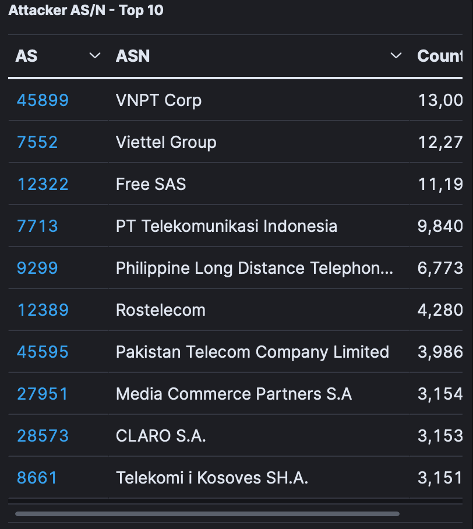Click the count value 3,986
Viewport: 473px width, 529px height.
(x=440, y=352)
